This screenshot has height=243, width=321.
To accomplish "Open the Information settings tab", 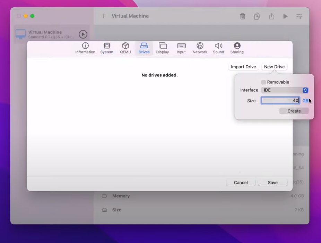I will (85, 48).
